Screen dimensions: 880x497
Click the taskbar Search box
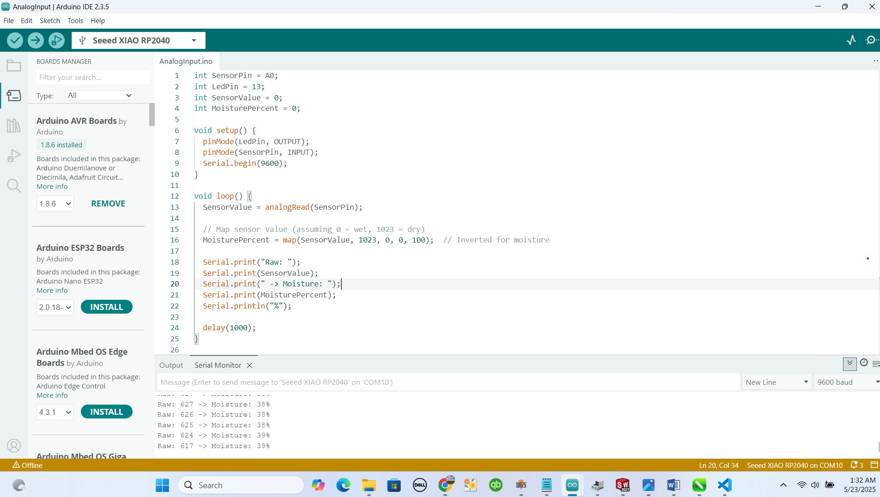[241, 485]
